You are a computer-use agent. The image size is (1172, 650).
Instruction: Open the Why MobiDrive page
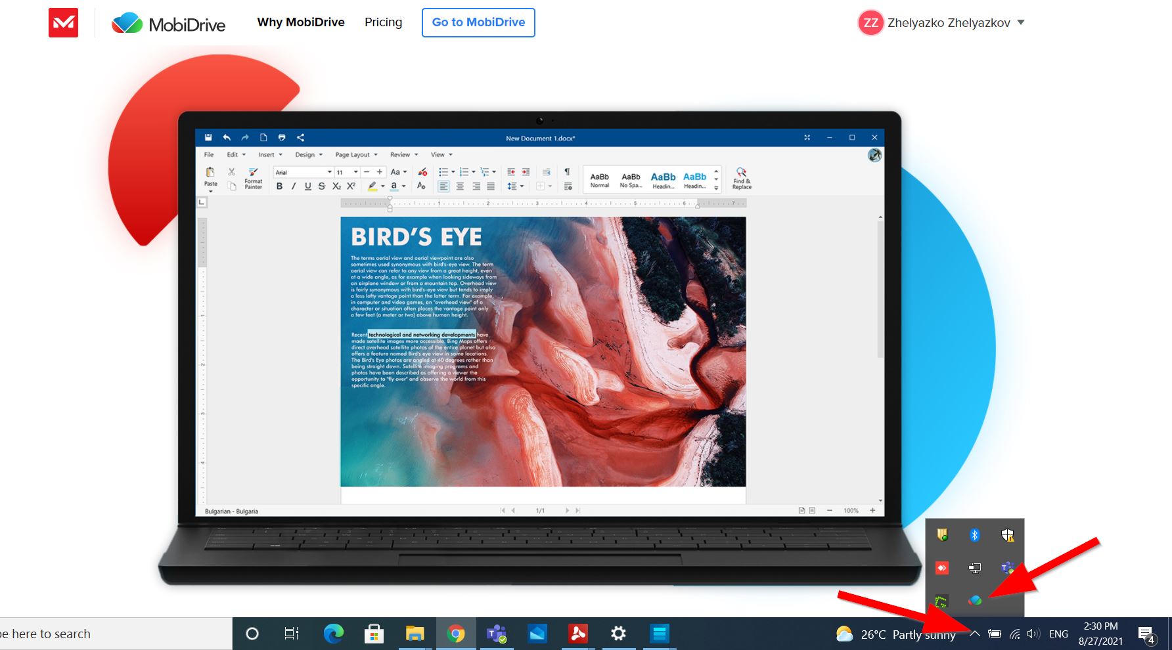click(x=301, y=22)
